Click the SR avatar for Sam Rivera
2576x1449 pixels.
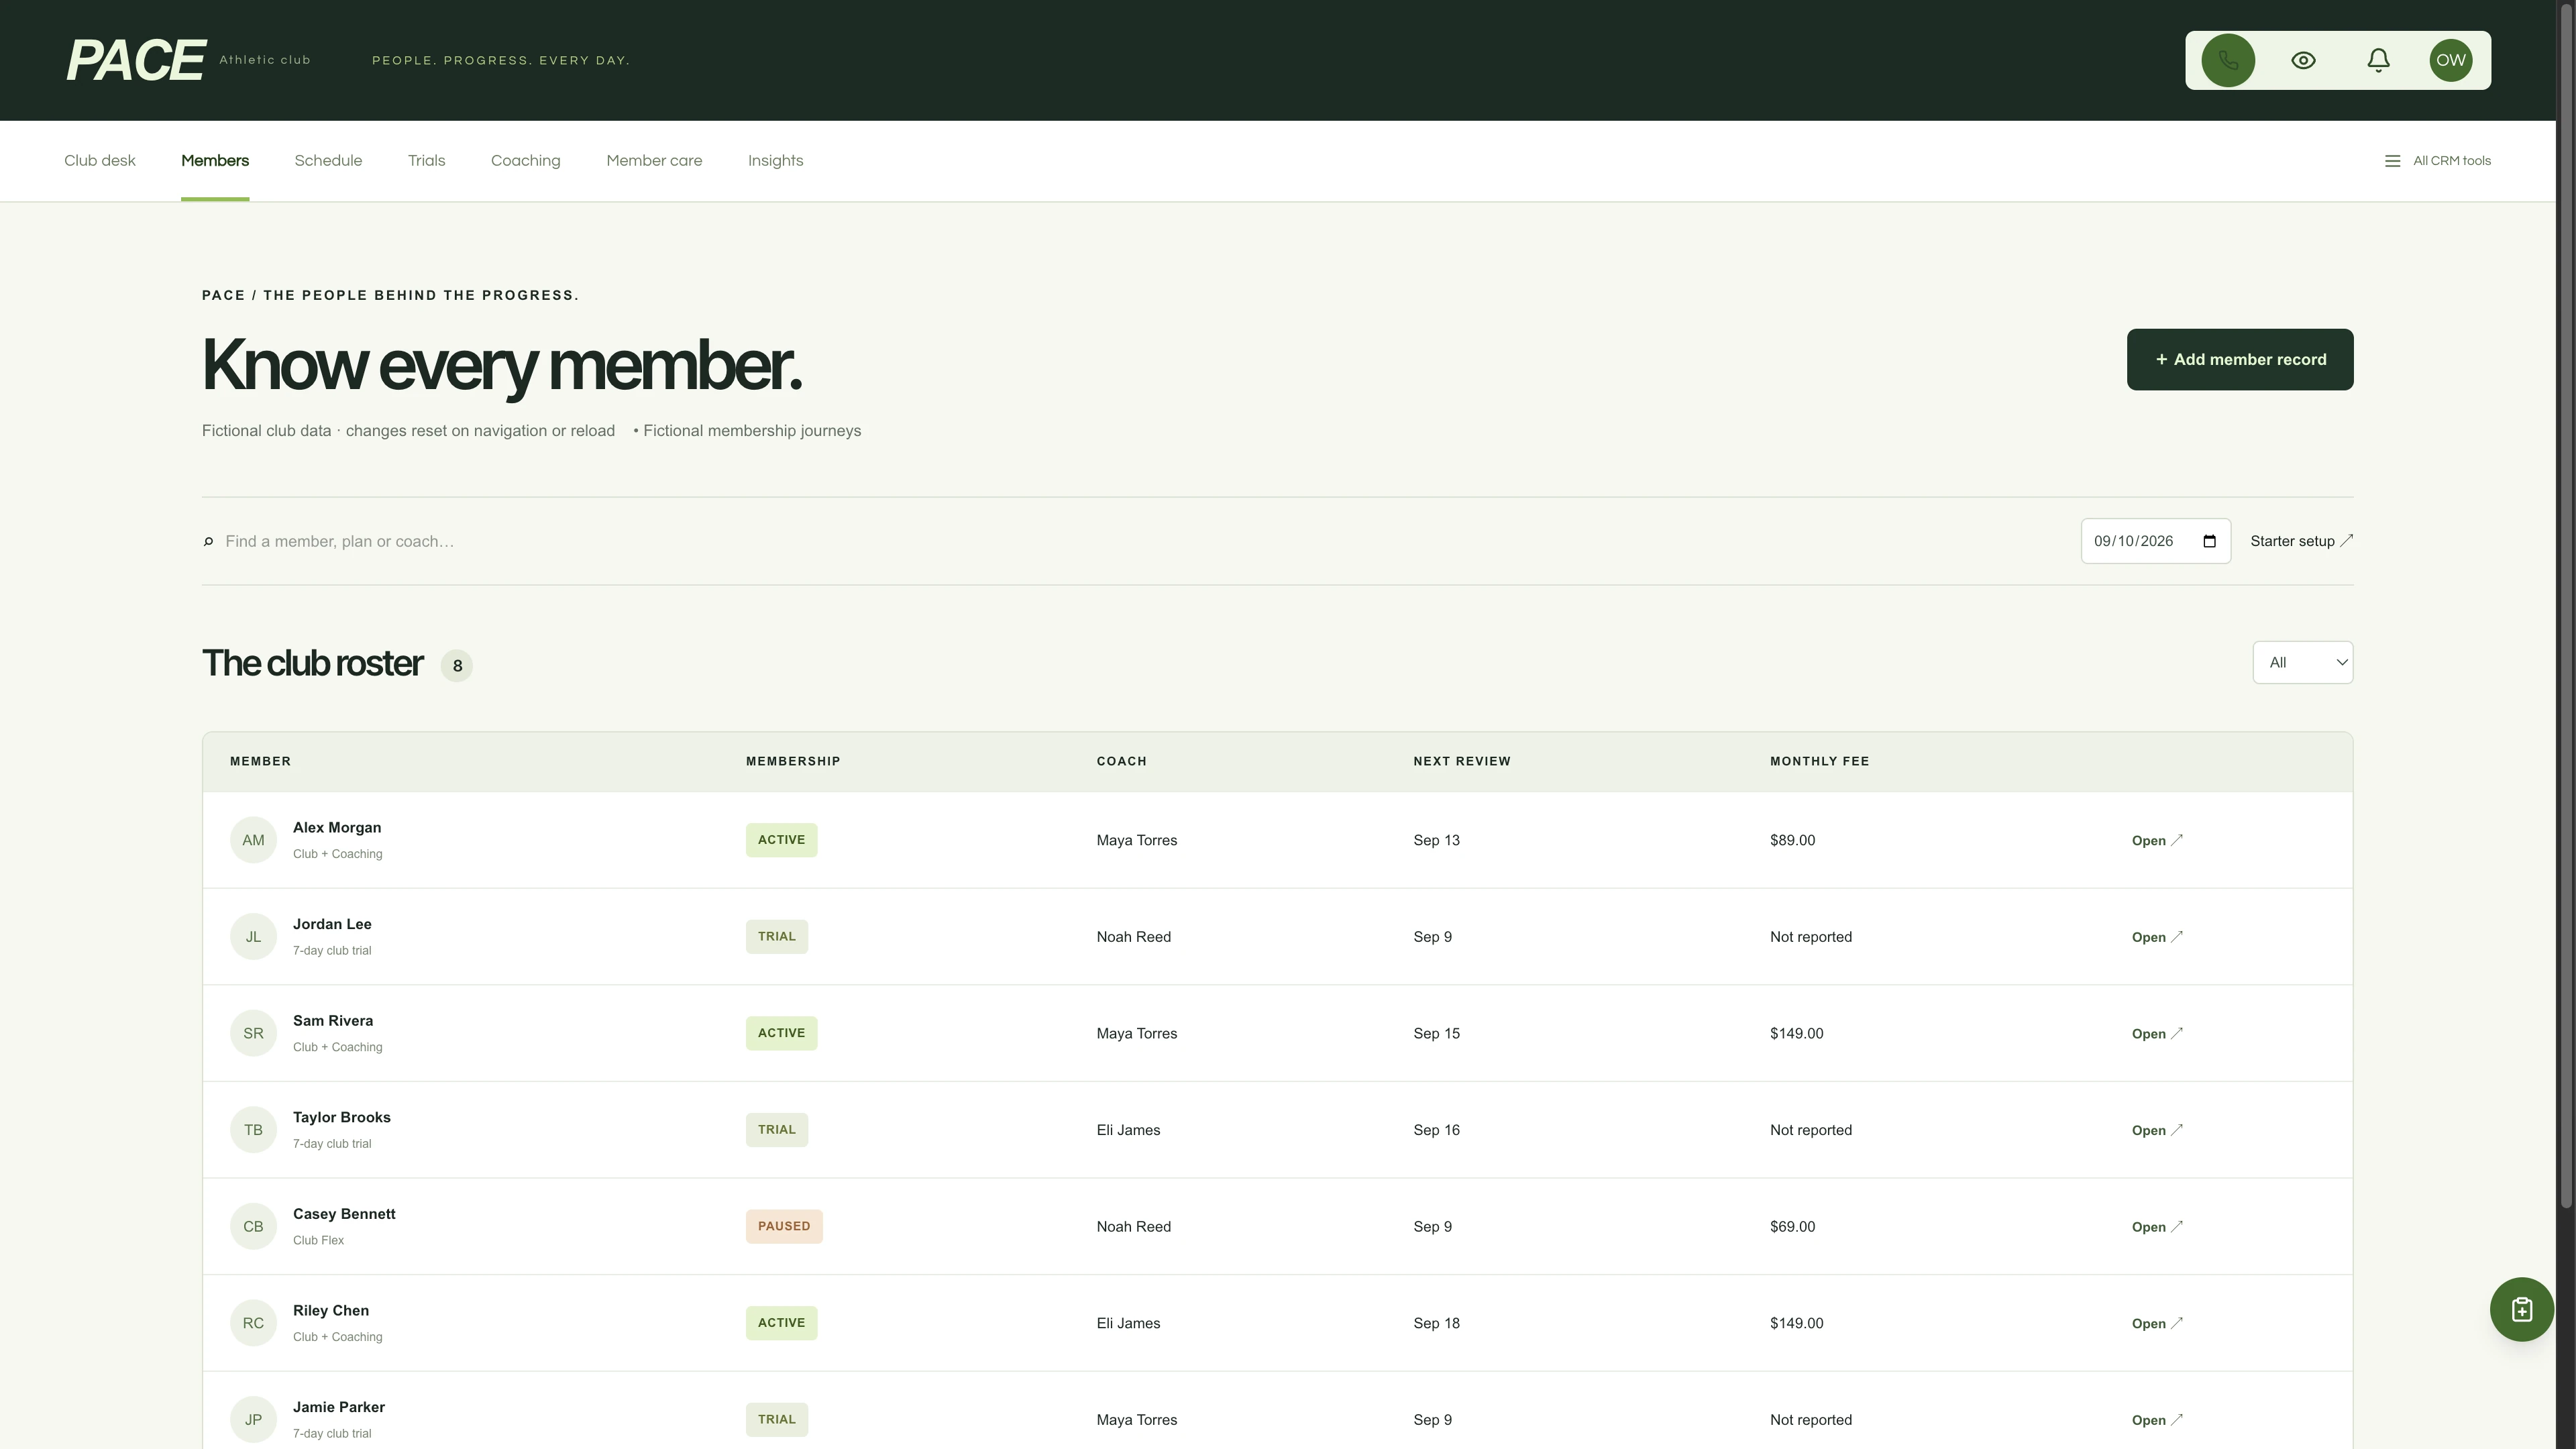click(253, 1033)
